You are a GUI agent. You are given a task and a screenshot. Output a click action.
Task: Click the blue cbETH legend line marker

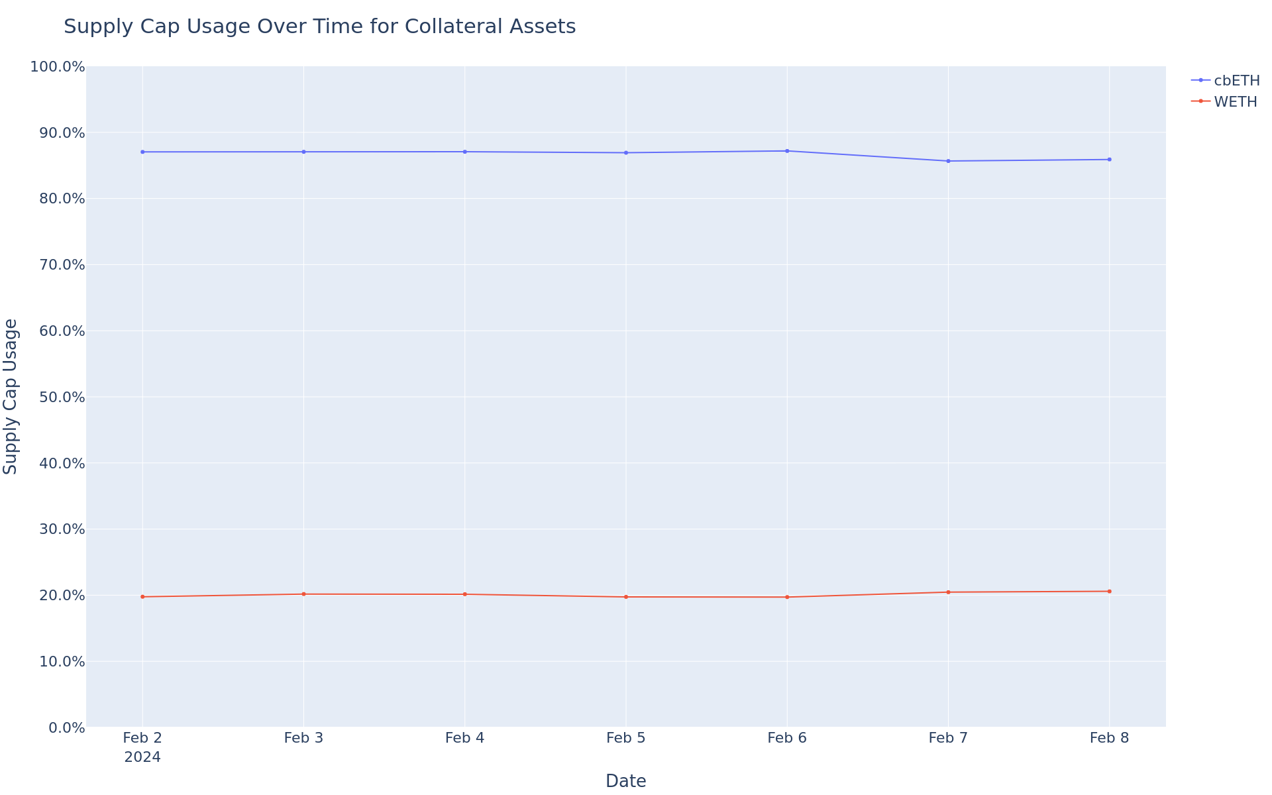click(1200, 80)
